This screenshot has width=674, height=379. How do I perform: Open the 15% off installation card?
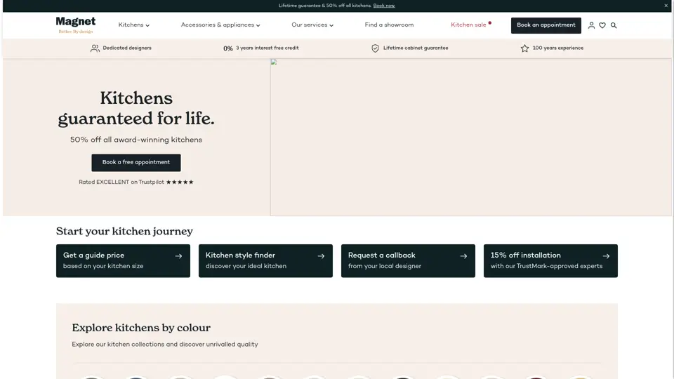(550, 261)
